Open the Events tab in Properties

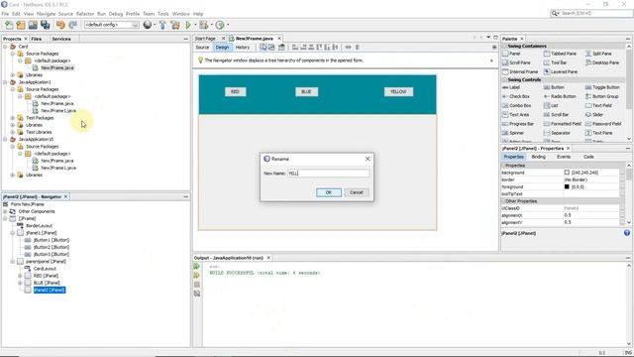564,157
